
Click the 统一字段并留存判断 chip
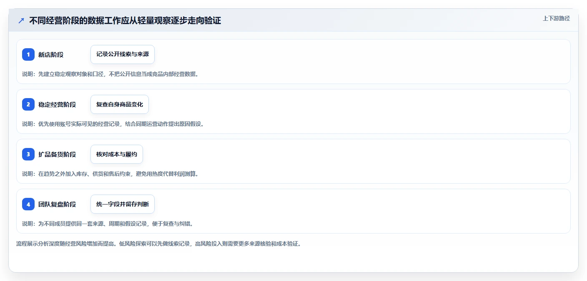click(123, 204)
